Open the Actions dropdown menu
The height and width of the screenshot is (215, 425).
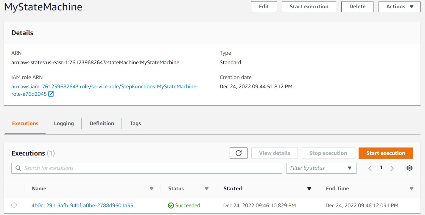[399, 7]
